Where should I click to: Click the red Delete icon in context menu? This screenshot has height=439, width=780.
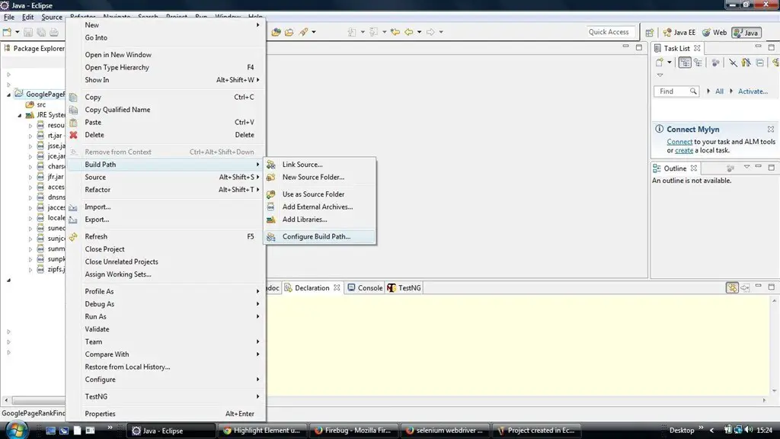click(x=74, y=135)
